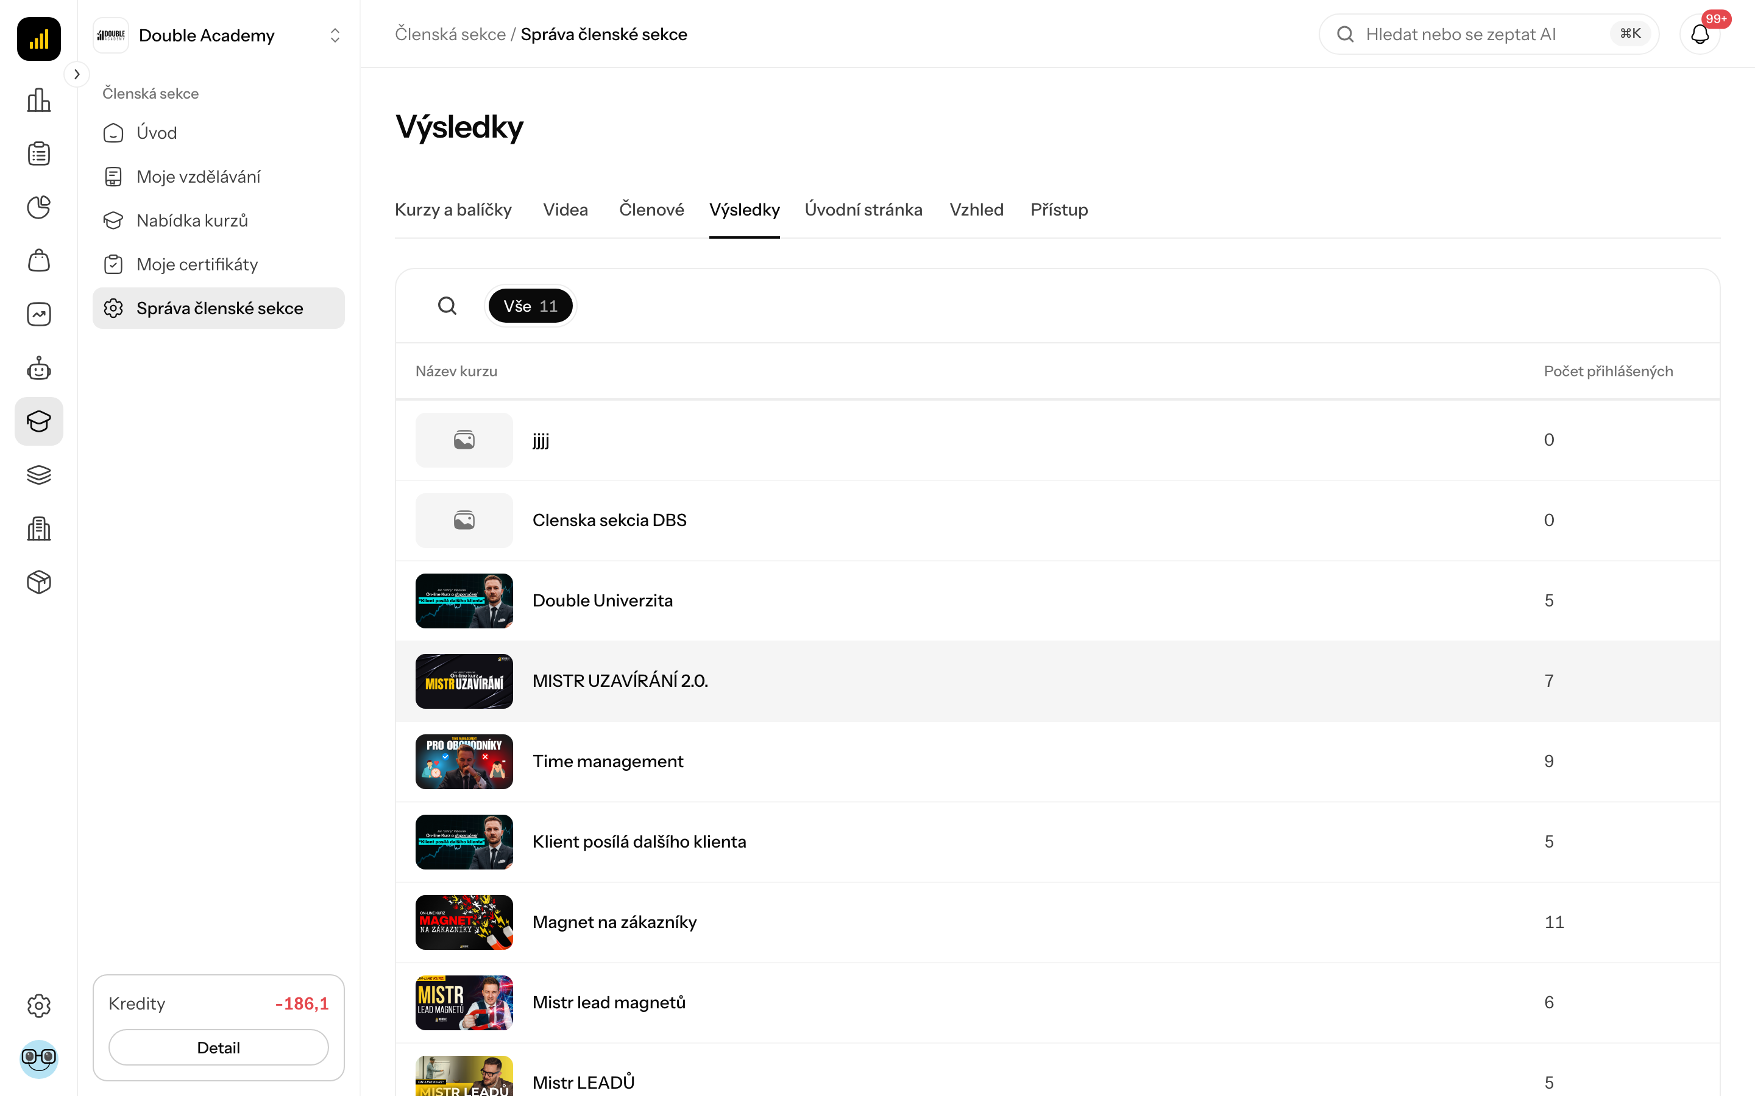Open the settings gear at rail bottom
Image resolution: width=1755 pixels, height=1096 pixels.
point(38,1005)
